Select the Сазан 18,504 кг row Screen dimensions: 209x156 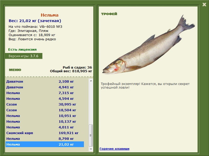pyautogui.click(x=45, y=110)
